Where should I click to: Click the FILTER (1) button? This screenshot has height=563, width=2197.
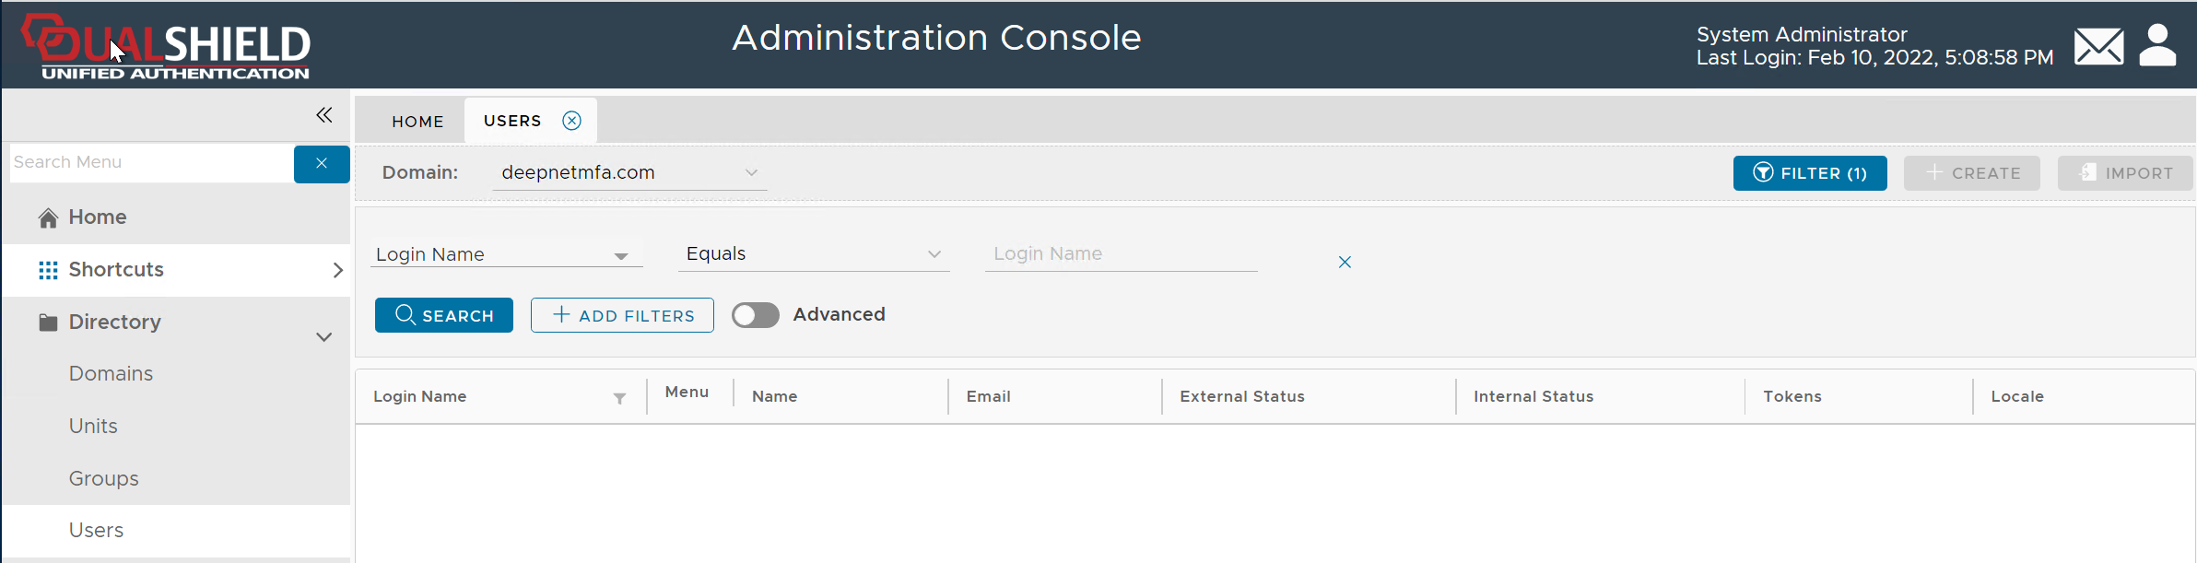pyautogui.click(x=1809, y=173)
